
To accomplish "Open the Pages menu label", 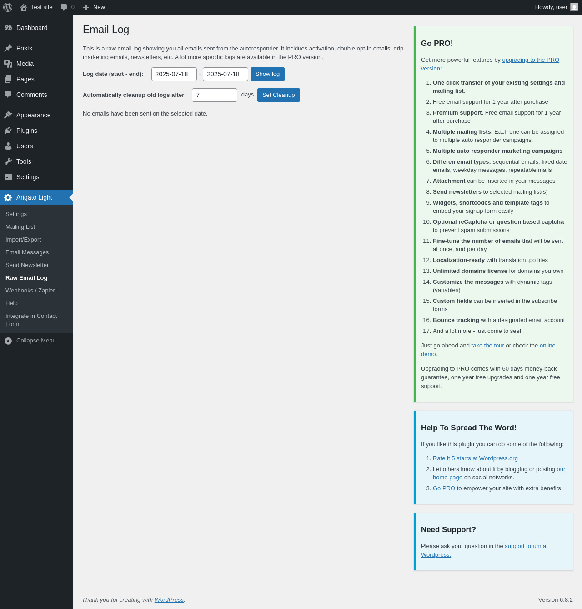I will (x=25, y=79).
